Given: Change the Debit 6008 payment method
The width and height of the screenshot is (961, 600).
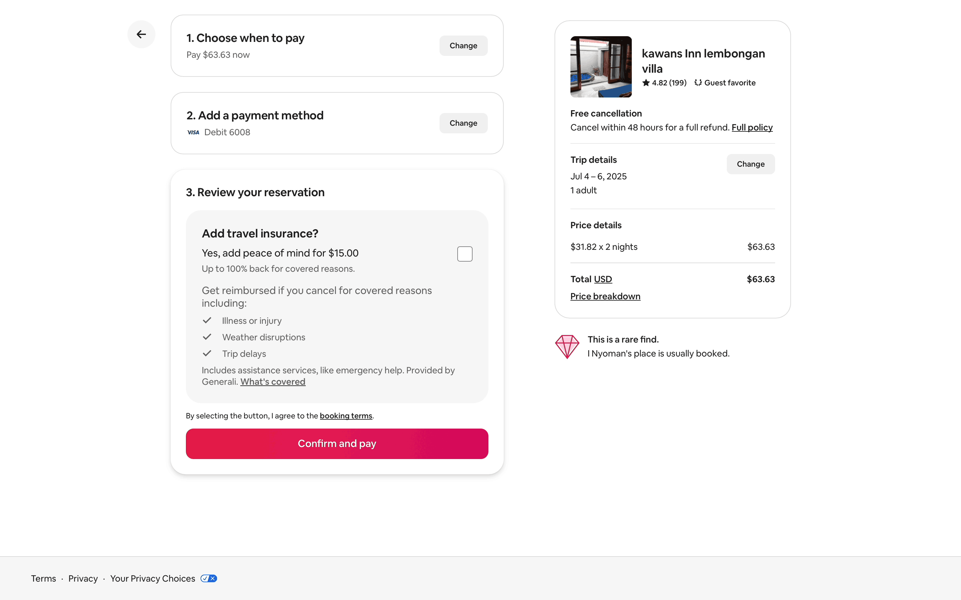Looking at the screenshot, I should (x=463, y=123).
